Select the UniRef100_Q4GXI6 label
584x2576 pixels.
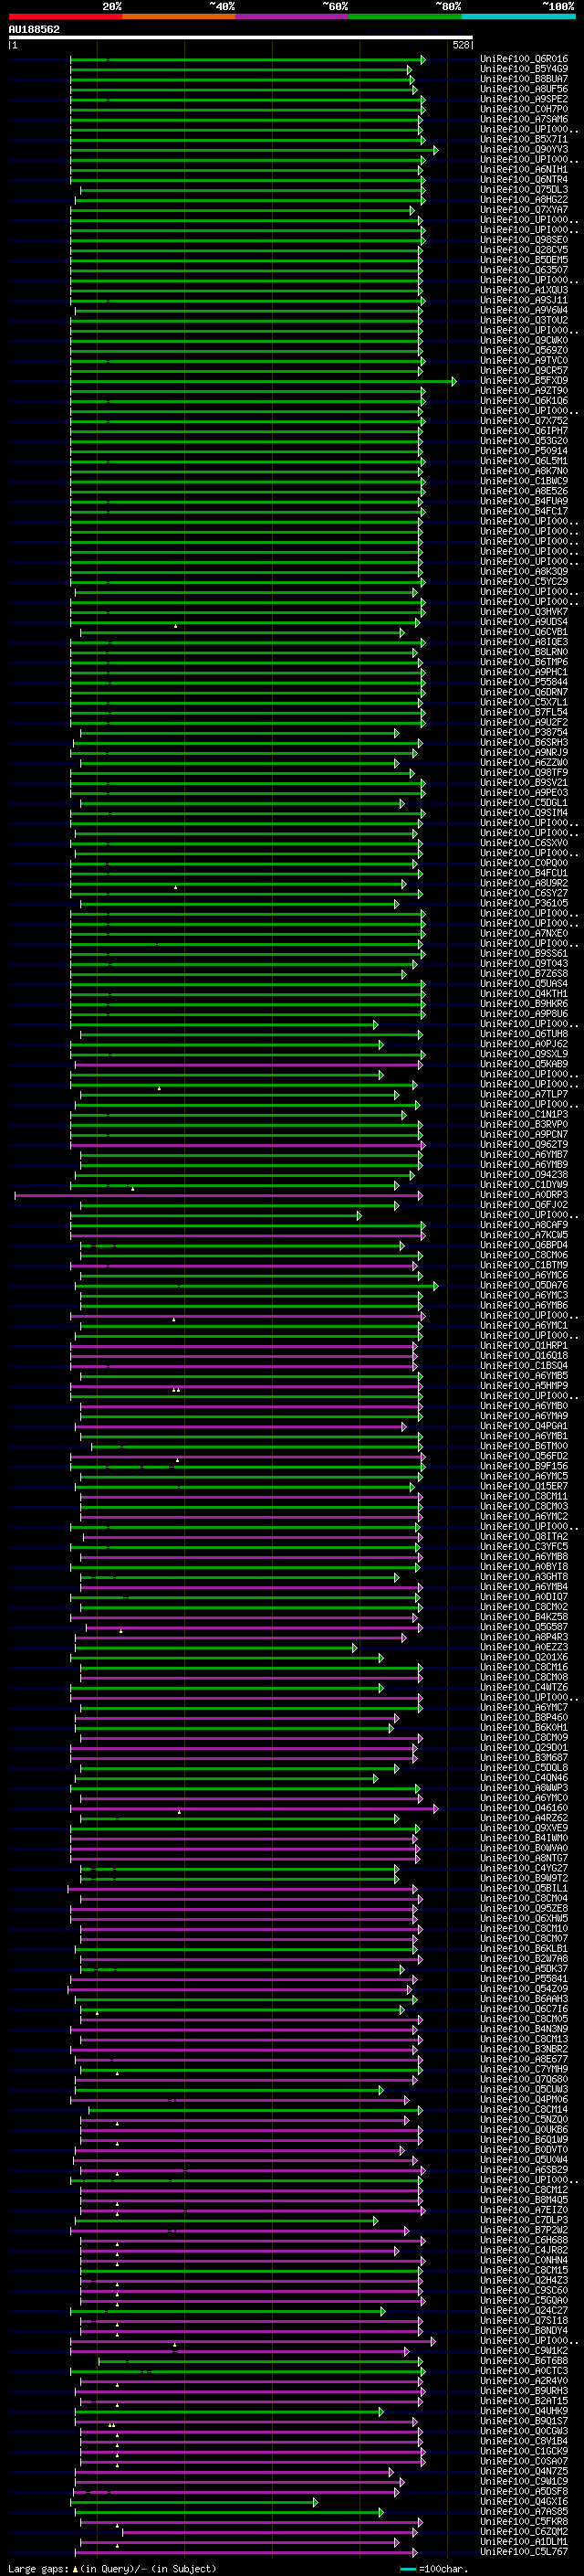[524, 2501]
